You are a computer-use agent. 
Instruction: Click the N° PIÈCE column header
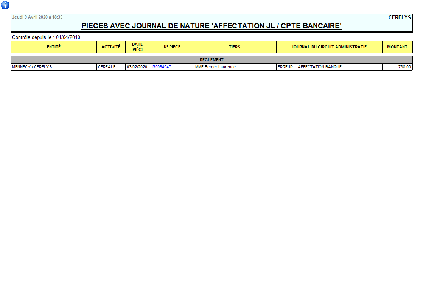tap(172, 47)
